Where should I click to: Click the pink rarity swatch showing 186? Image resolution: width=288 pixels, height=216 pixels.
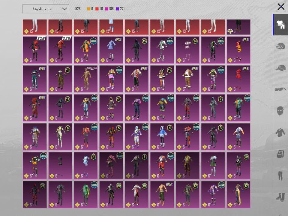point(107,9)
